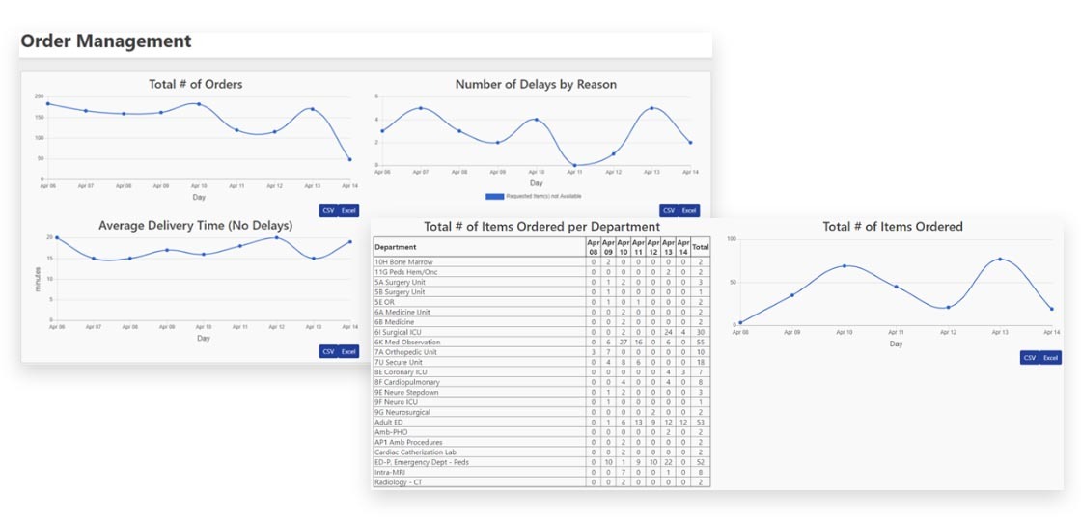Select the 'Cardiac Catherization Lab' row
1081x521 pixels.
541,452
